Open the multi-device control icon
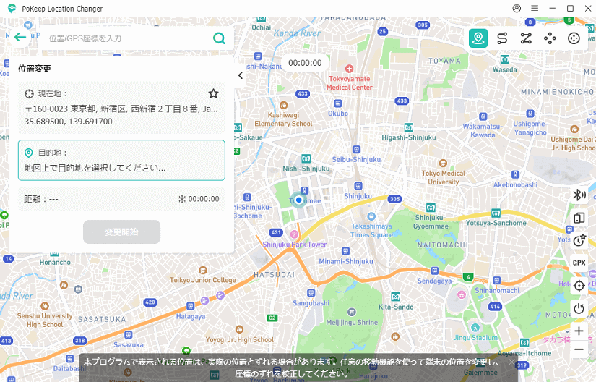596x382 pixels. (x=579, y=218)
